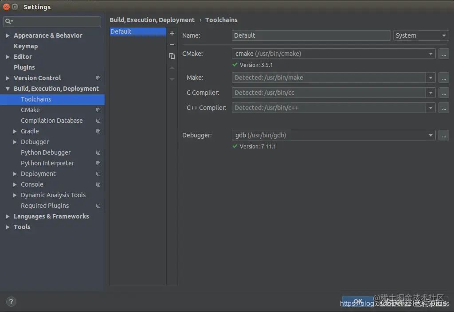Click the Debugger Version: 7.11.1 status text
454x312 pixels.
[258, 147]
